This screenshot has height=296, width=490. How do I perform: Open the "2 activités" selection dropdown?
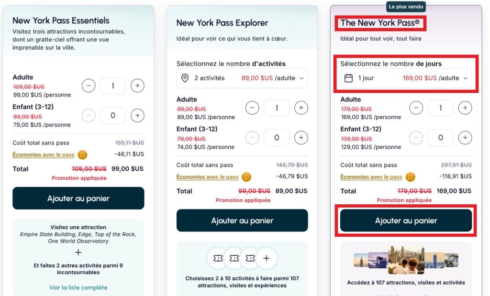click(242, 78)
